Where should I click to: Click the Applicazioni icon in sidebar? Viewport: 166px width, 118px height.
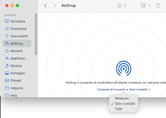click(x=7, y=58)
